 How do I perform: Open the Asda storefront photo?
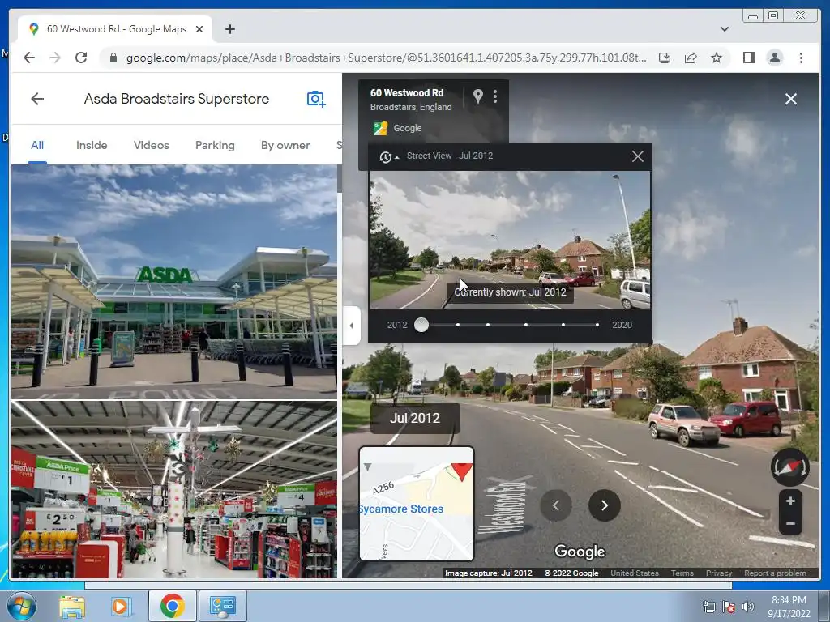click(x=174, y=281)
